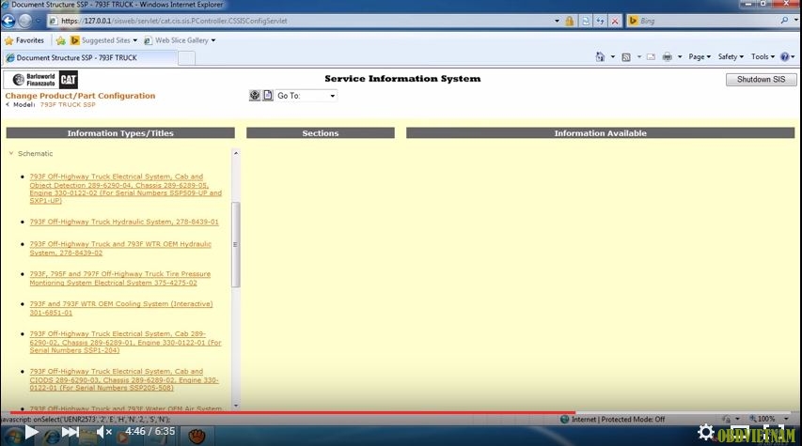The width and height of the screenshot is (802, 446).
Task: Open the Page menu
Action: (700, 57)
